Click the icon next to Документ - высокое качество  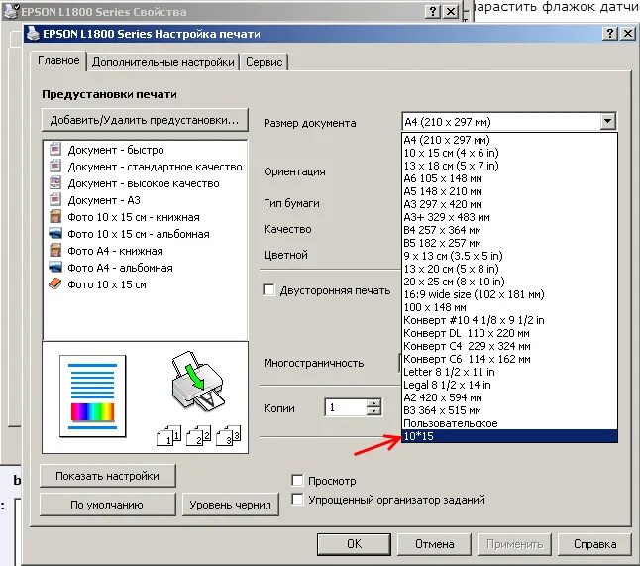tap(55, 183)
